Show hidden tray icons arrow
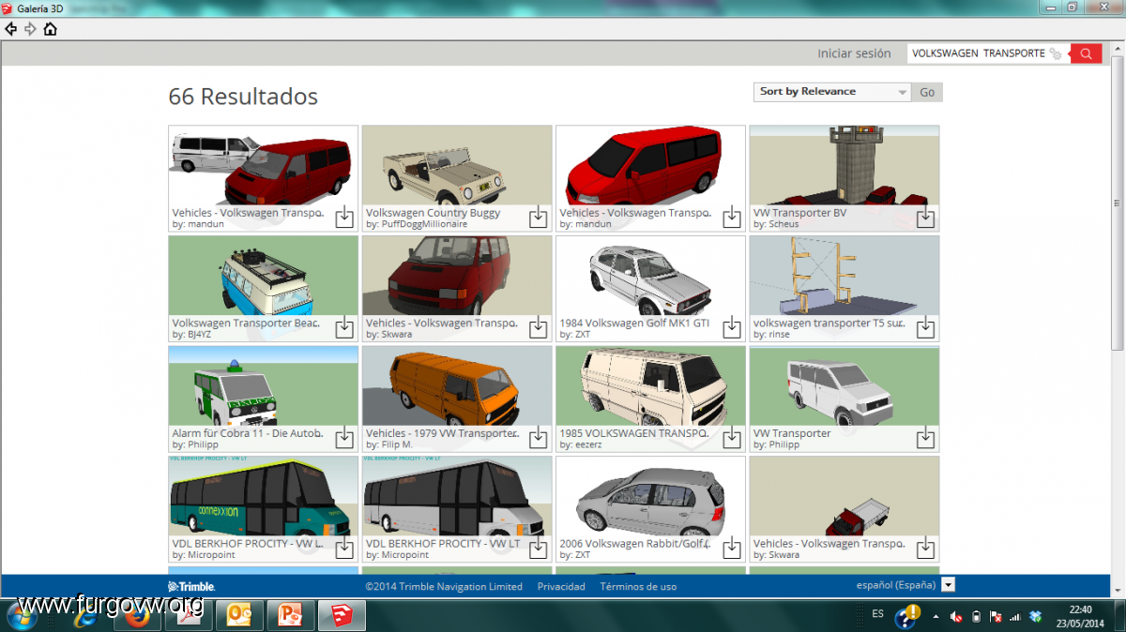Viewport: 1126px width, 632px height. [936, 617]
